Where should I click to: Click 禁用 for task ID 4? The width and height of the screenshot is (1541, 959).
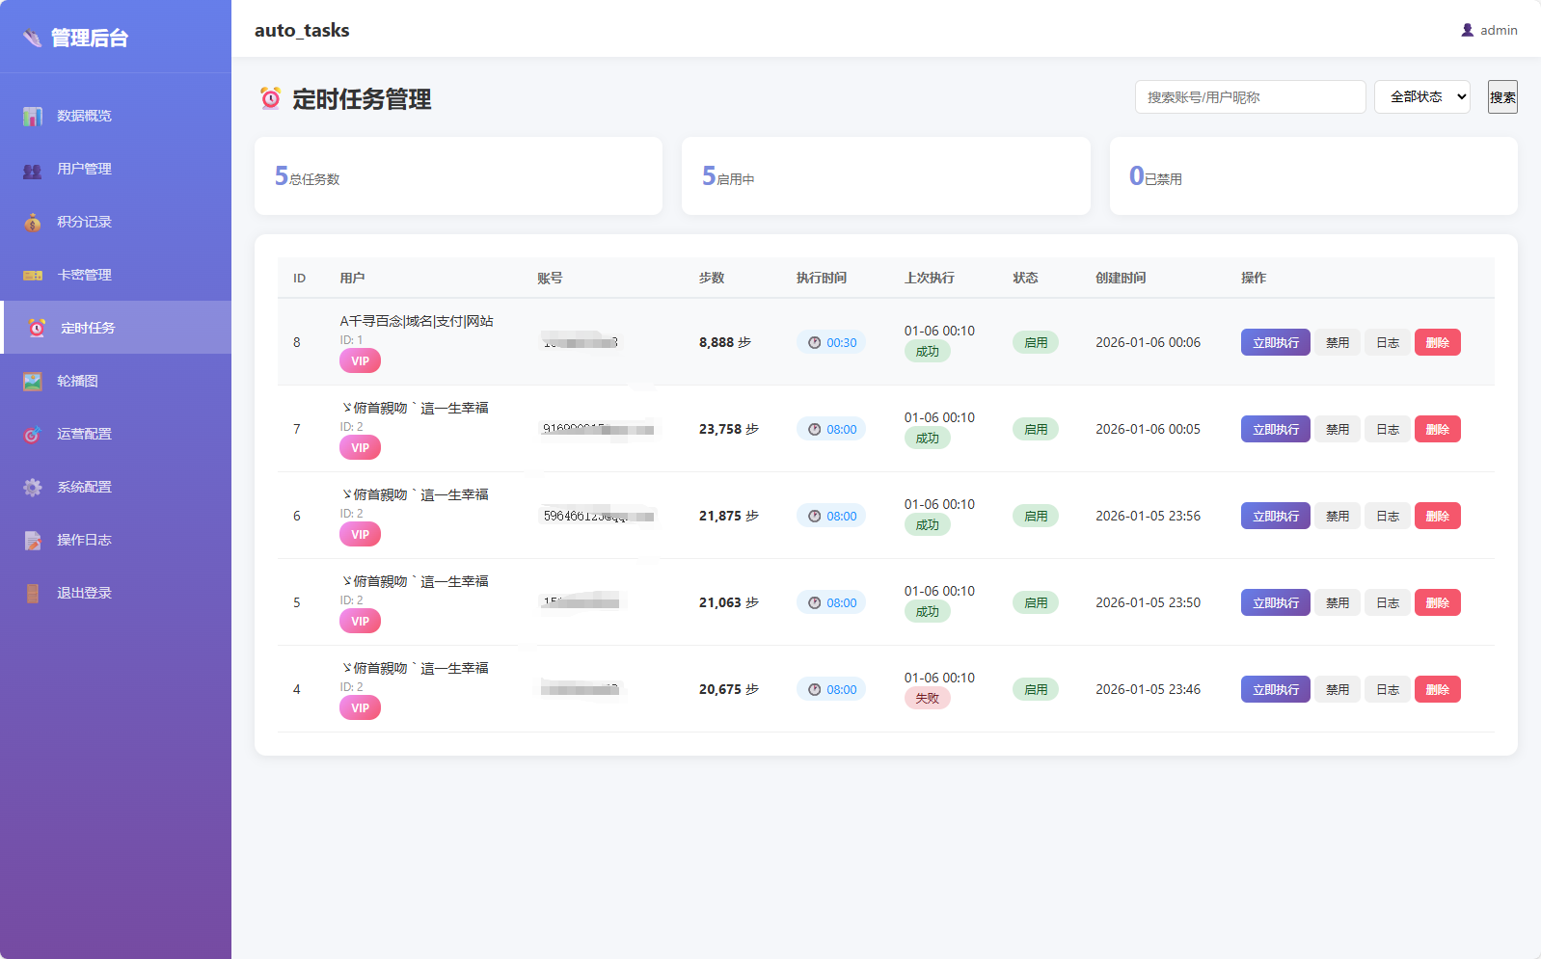1338,689
